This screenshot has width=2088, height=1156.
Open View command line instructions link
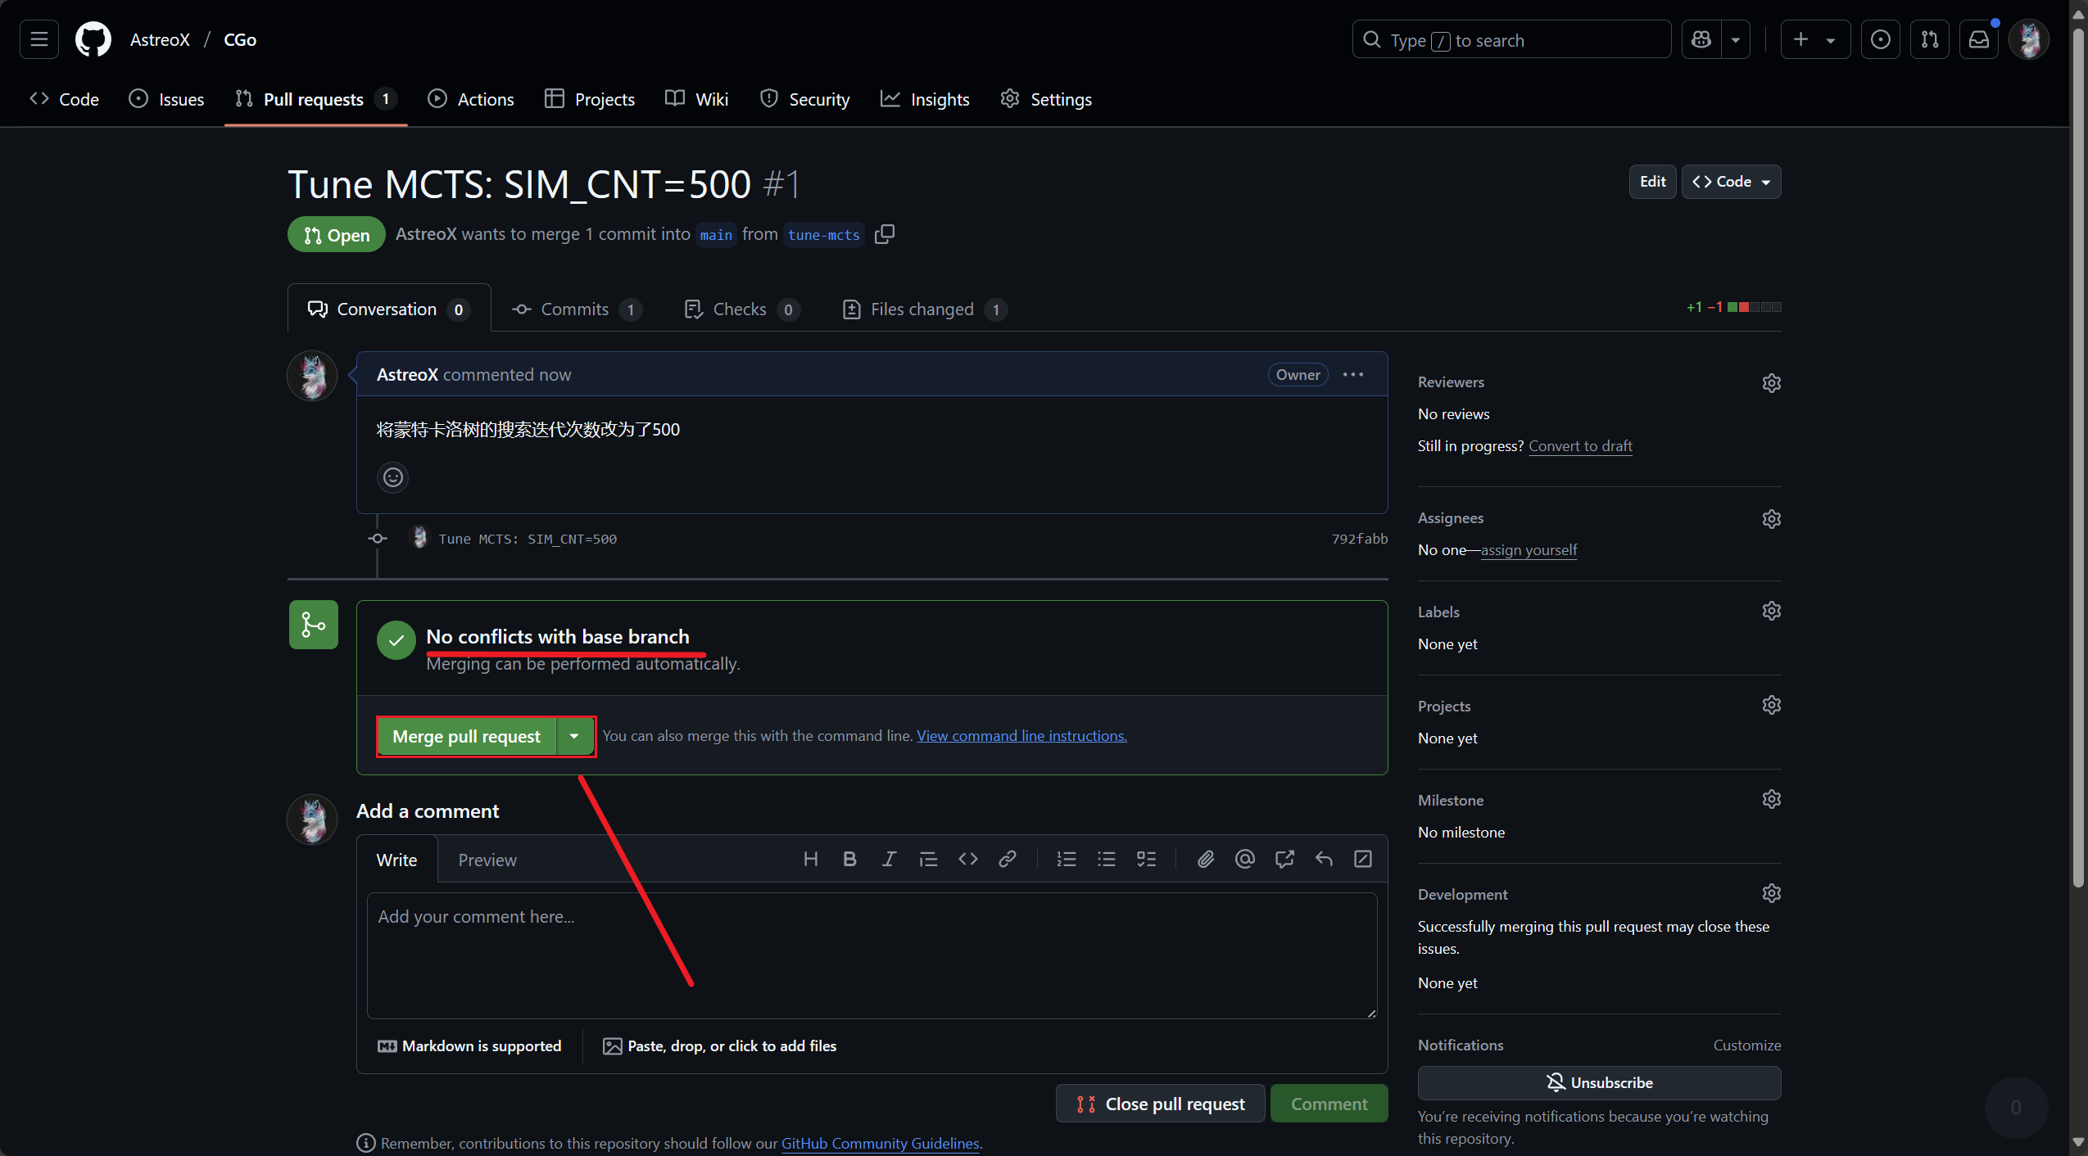[x=1021, y=735]
